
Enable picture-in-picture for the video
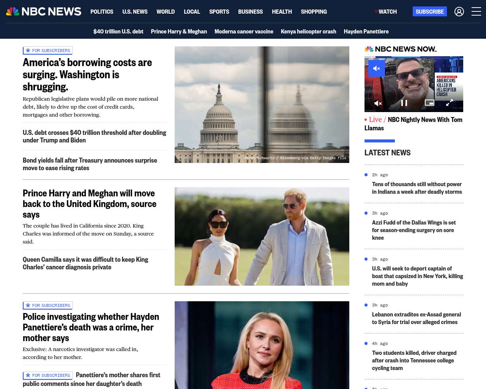click(x=429, y=103)
